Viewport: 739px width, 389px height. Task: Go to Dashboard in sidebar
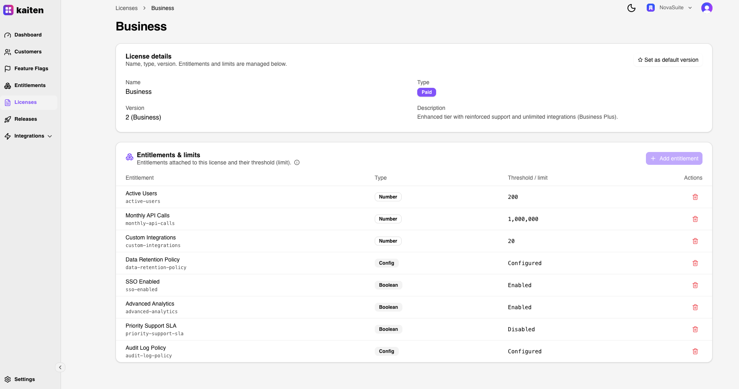[28, 35]
